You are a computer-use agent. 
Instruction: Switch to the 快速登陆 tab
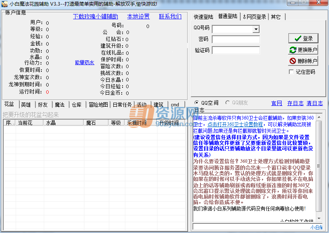pyautogui.click(x=203, y=17)
